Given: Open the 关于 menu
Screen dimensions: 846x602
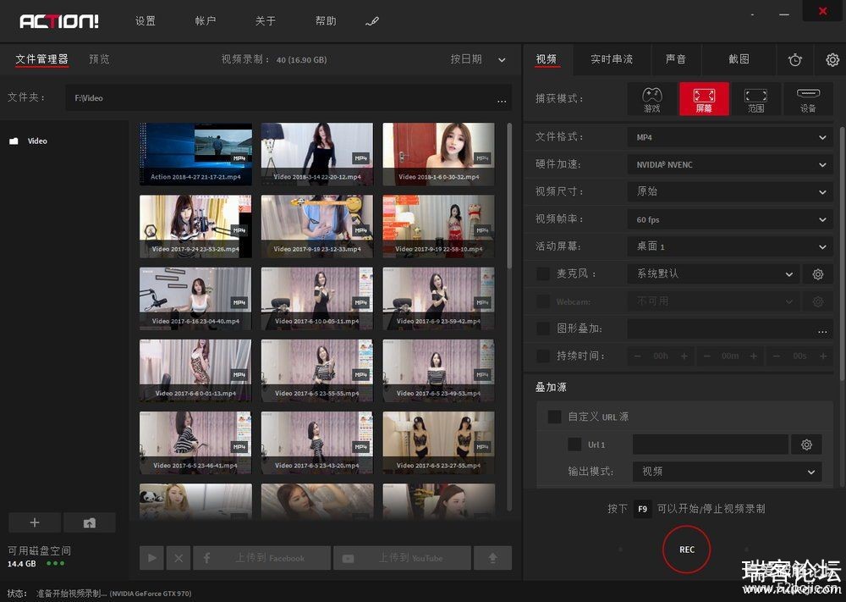Looking at the screenshot, I should coord(266,21).
